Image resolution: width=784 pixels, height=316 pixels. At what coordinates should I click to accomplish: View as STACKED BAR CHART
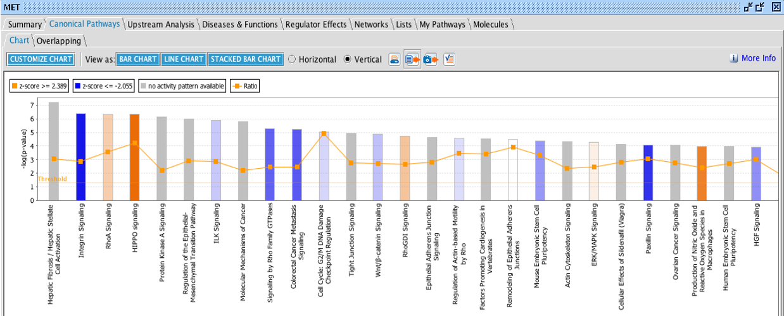point(246,59)
